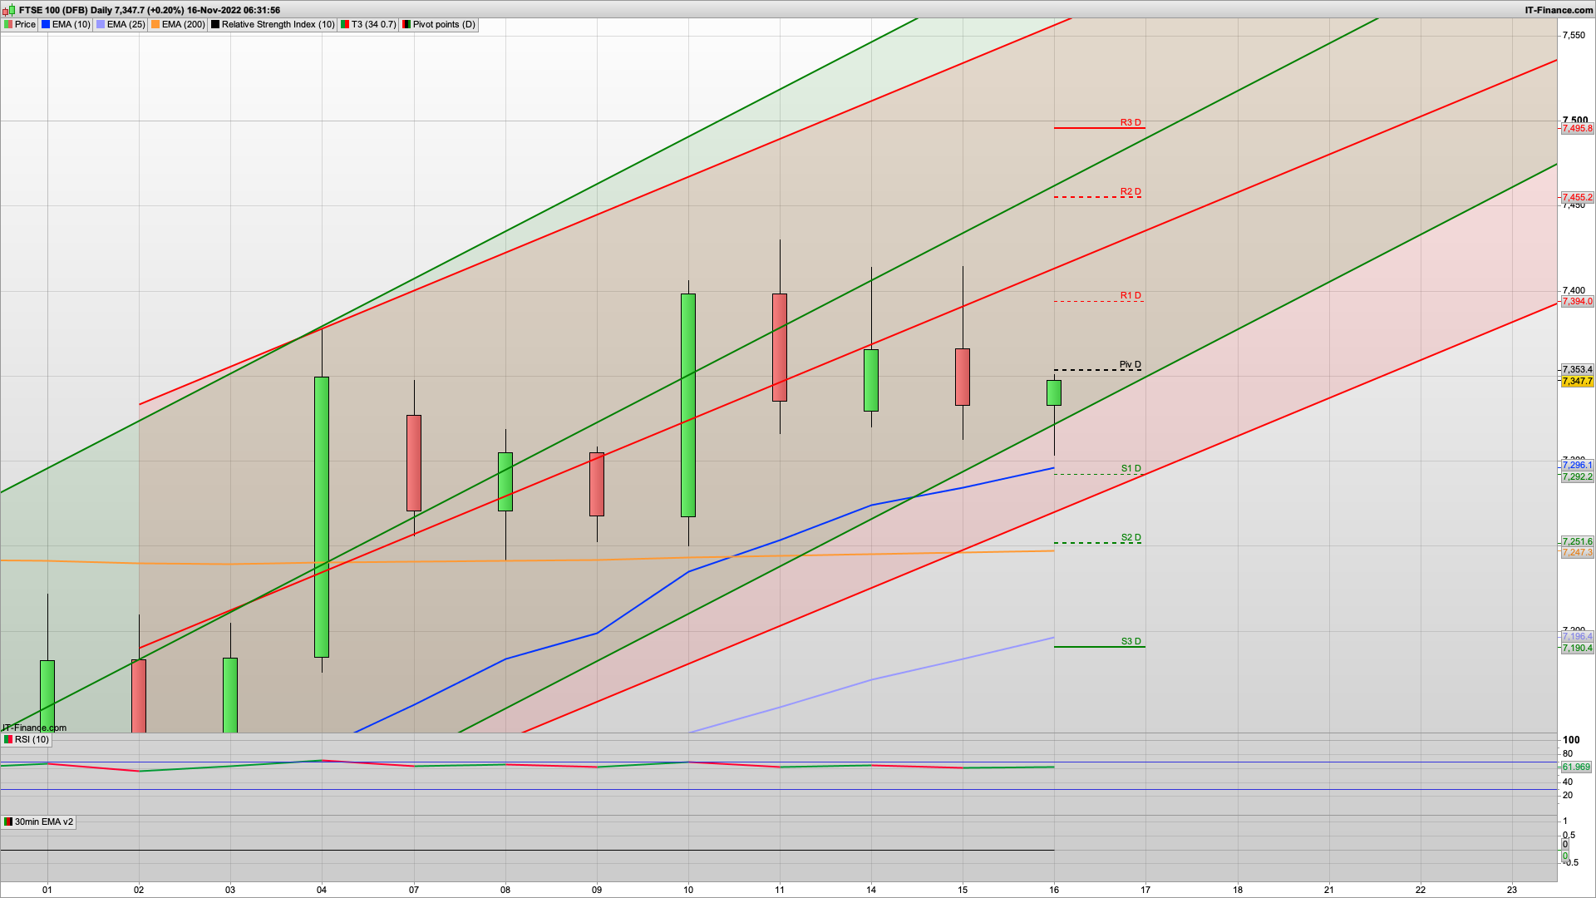This screenshot has height=898, width=1596.
Task: Click the 04 Nov large green candlestick
Action: 322,516
